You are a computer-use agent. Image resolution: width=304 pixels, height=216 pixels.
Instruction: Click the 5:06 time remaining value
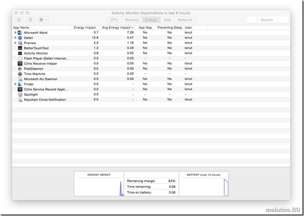coord(172,187)
